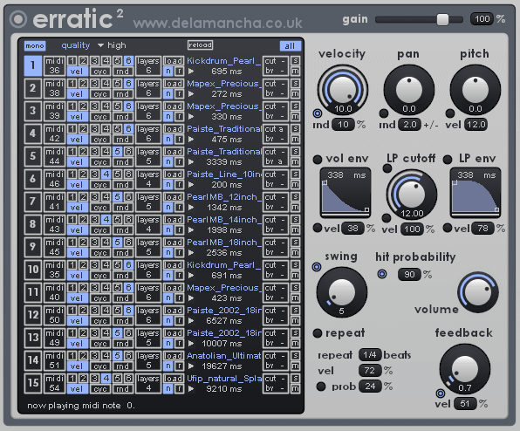The width and height of the screenshot is (520, 431).
Task: Select vel layer mode in row 1
Action: pos(77,72)
